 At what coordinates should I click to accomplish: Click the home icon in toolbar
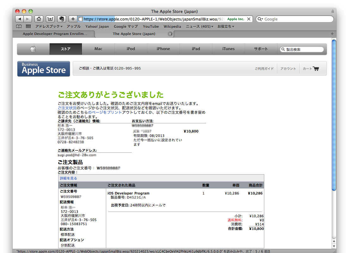(x=39, y=19)
